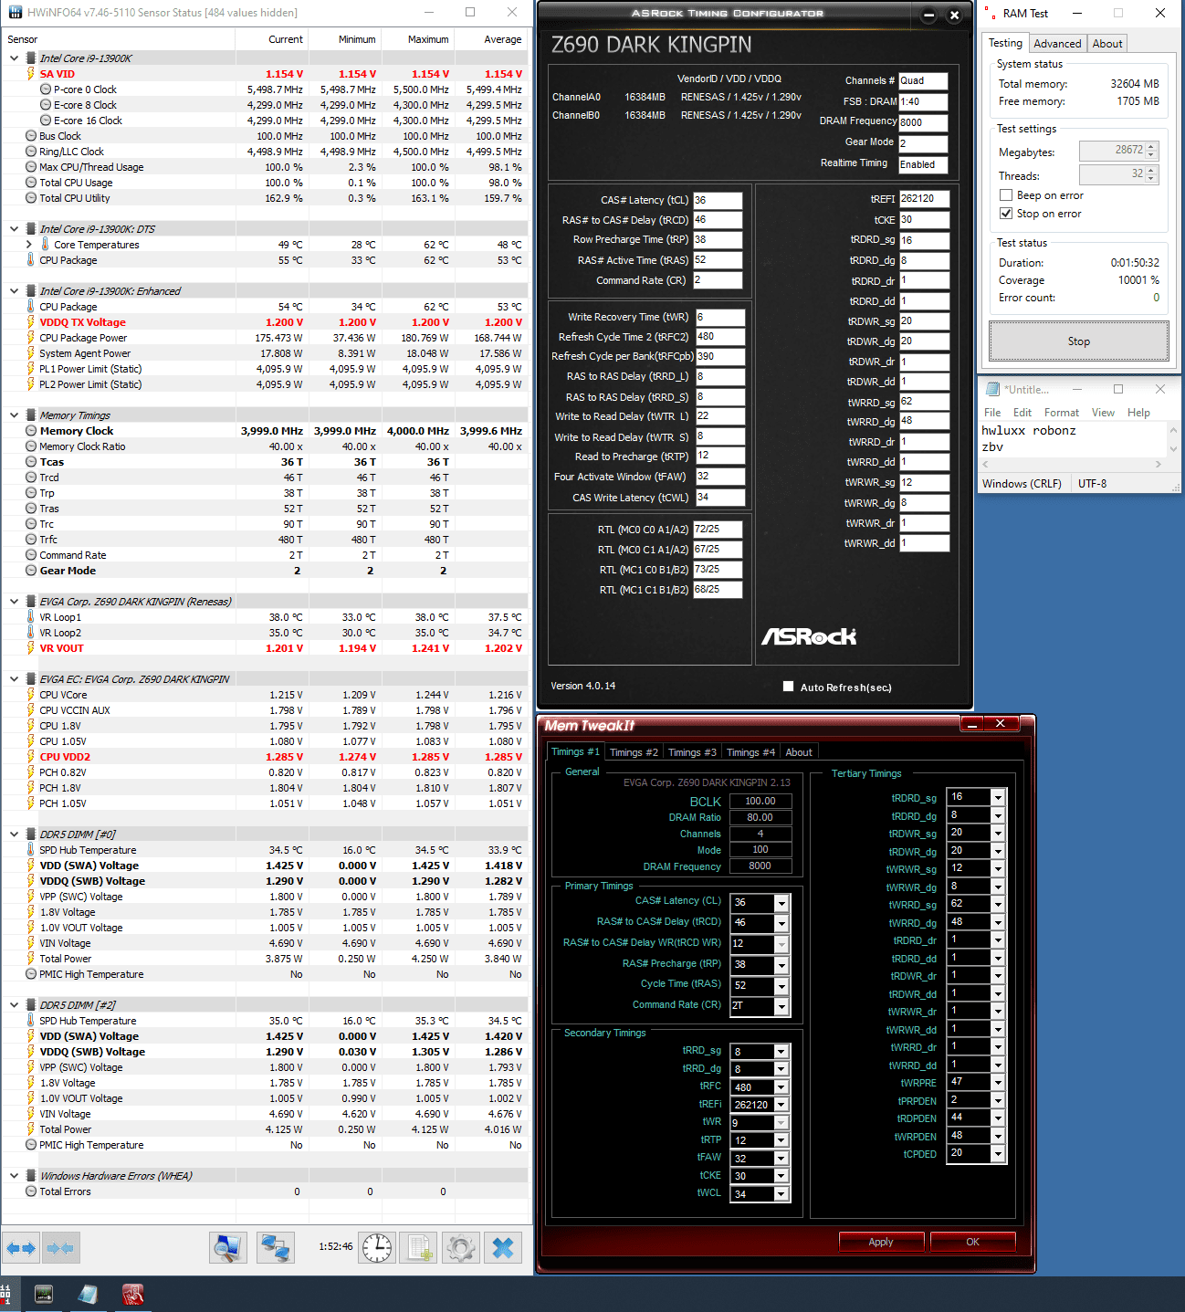Viewport: 1185px width, 1312px height.
Task: Click the circle icon beside Total Errors
Action: point(31,1191)
